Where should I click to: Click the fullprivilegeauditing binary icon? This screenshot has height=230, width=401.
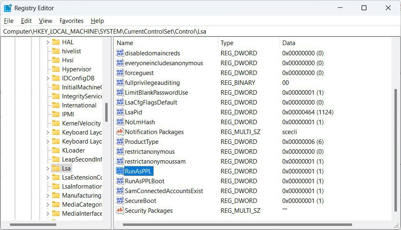pos(120,82)
